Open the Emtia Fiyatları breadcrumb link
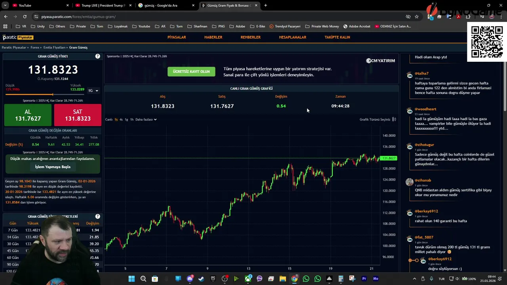 (x=54, y=47)
